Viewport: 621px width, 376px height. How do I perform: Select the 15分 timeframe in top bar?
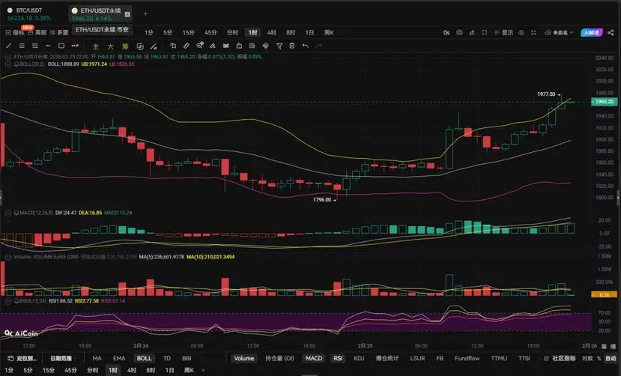coord(189,32)
